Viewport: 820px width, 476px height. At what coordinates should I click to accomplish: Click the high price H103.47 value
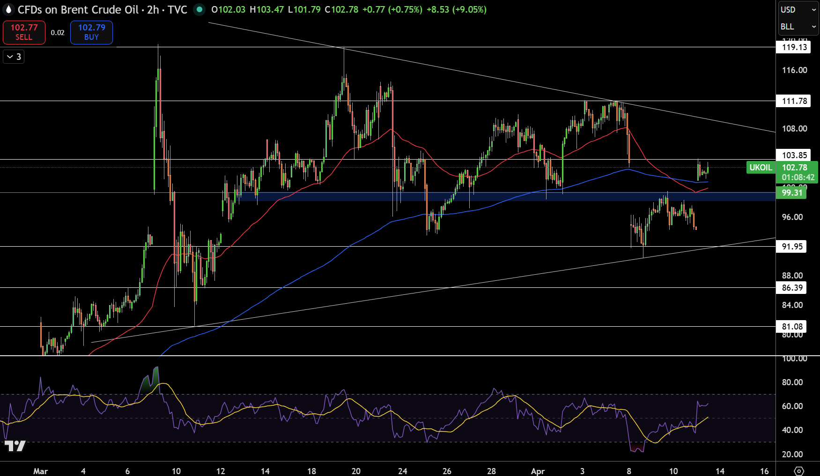click(266, 9)
